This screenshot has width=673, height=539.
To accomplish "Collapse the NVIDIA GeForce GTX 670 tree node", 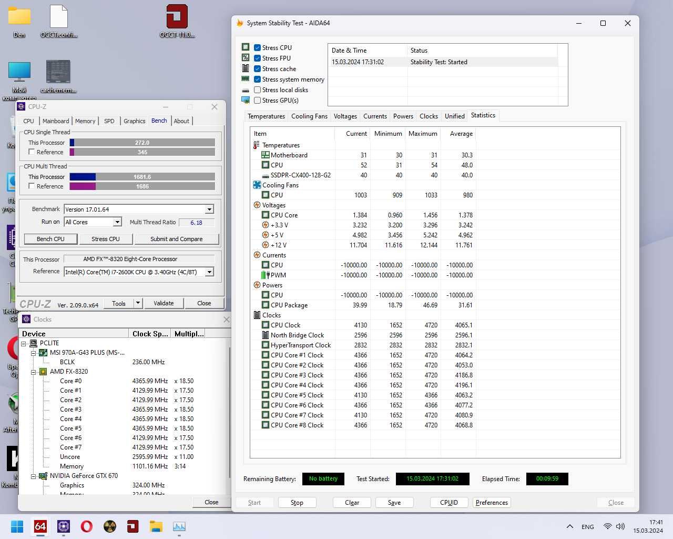I will pyautogui.click(x=33, y=476).
